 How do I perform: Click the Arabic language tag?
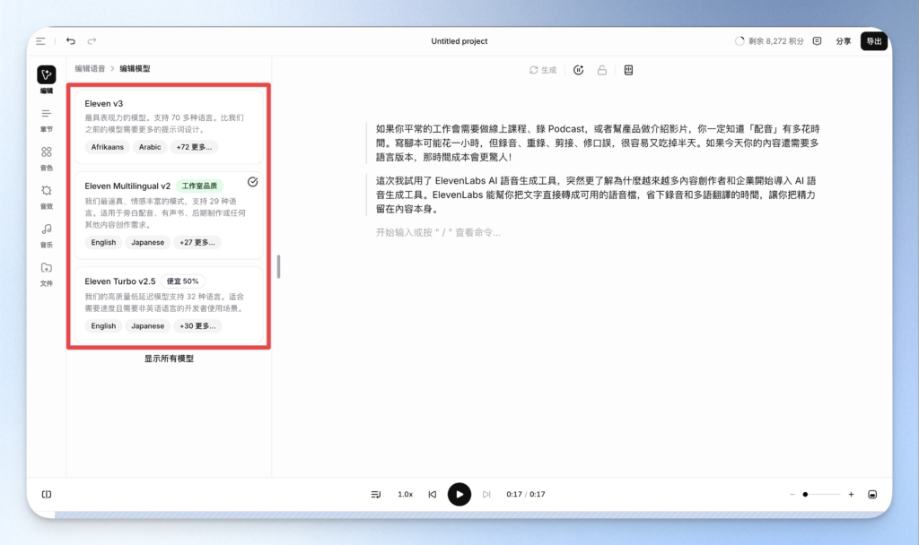(150, 147)
